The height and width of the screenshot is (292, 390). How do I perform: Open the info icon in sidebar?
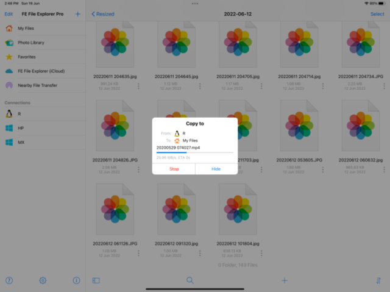point(76,280)
